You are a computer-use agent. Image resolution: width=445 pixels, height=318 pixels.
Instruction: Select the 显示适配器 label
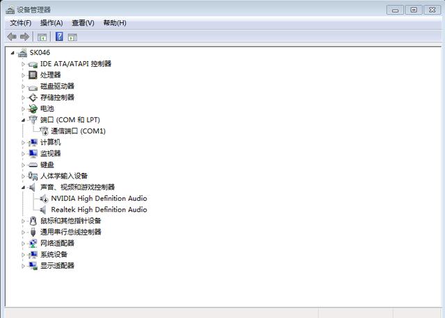coord(57,266)
